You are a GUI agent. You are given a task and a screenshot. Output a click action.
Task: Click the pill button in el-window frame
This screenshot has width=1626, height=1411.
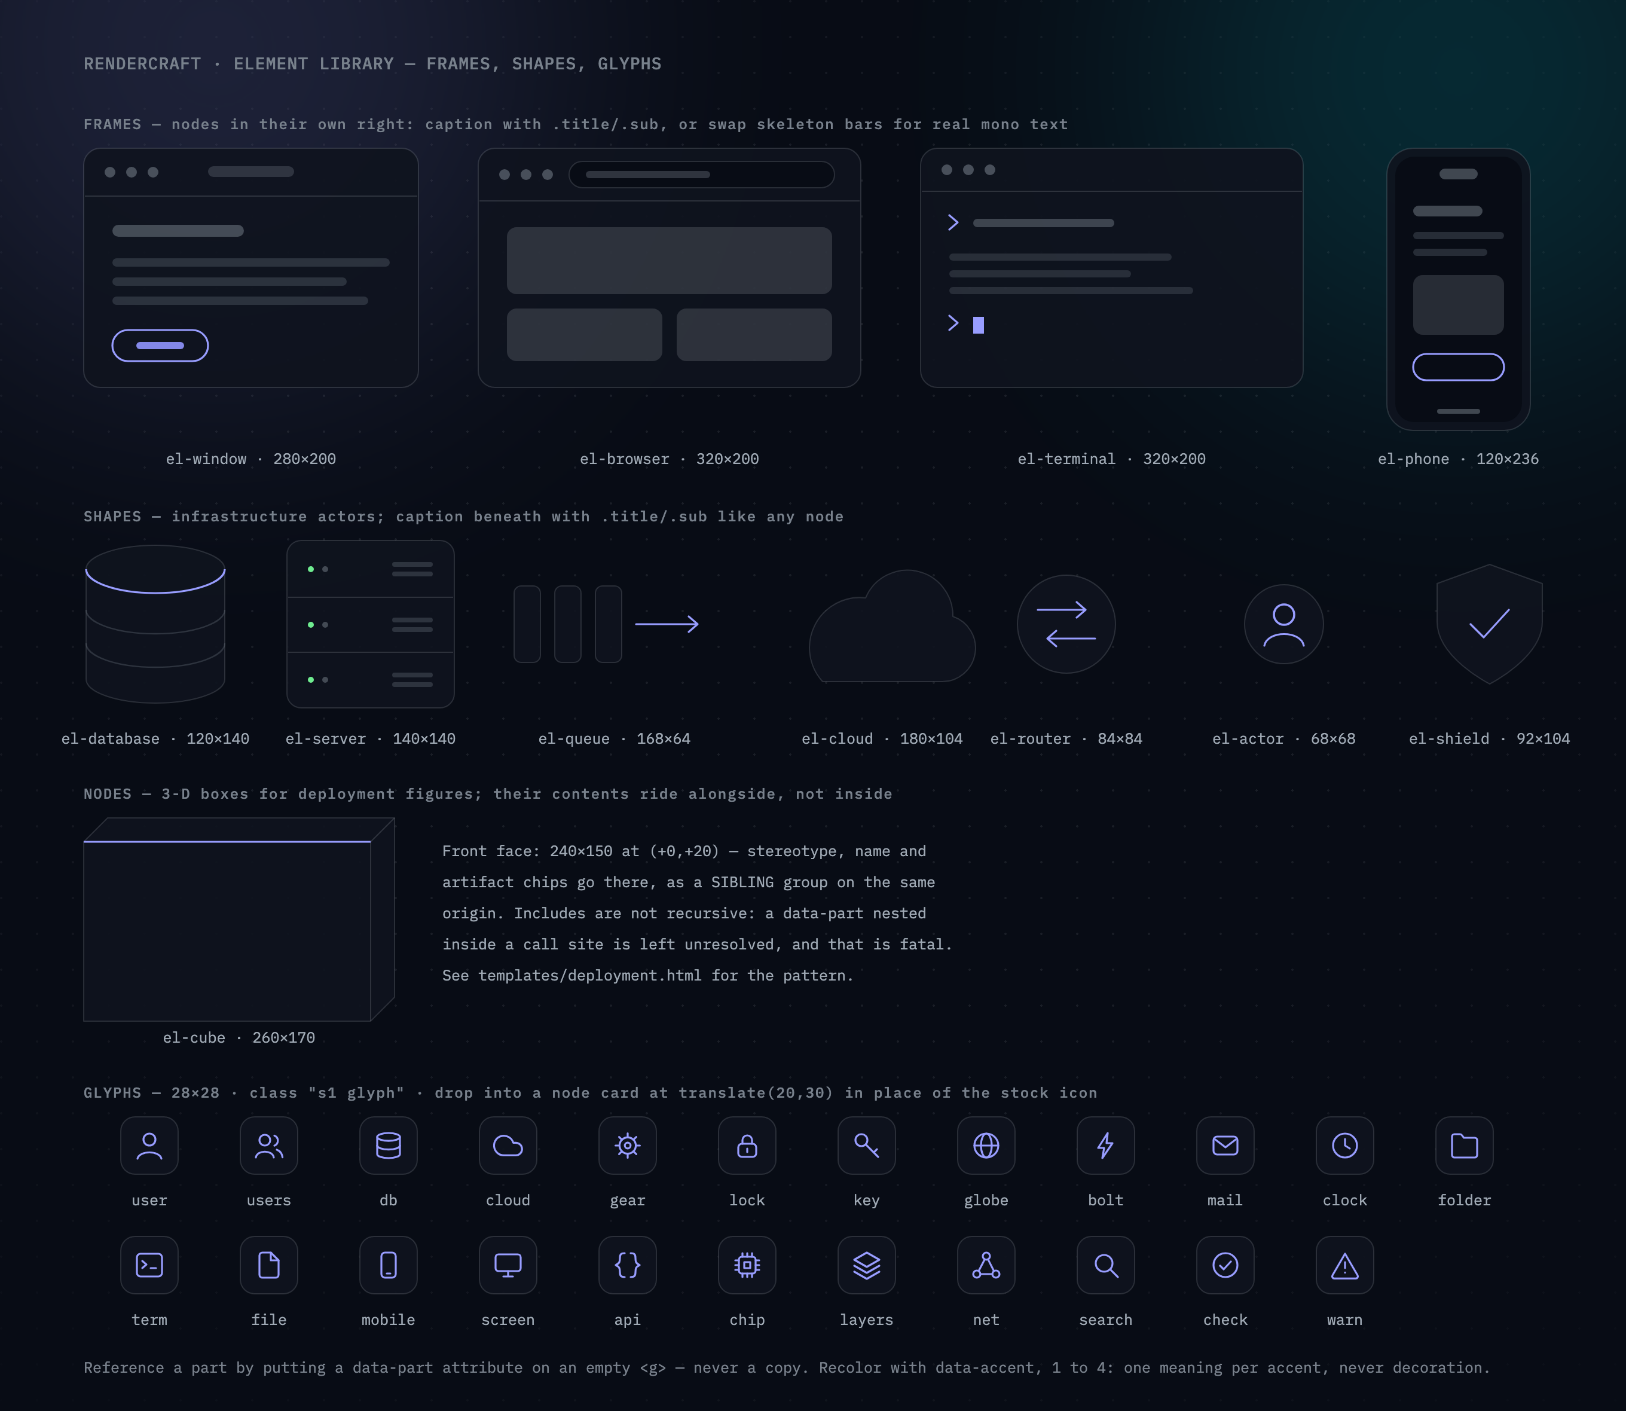[160, 346]
